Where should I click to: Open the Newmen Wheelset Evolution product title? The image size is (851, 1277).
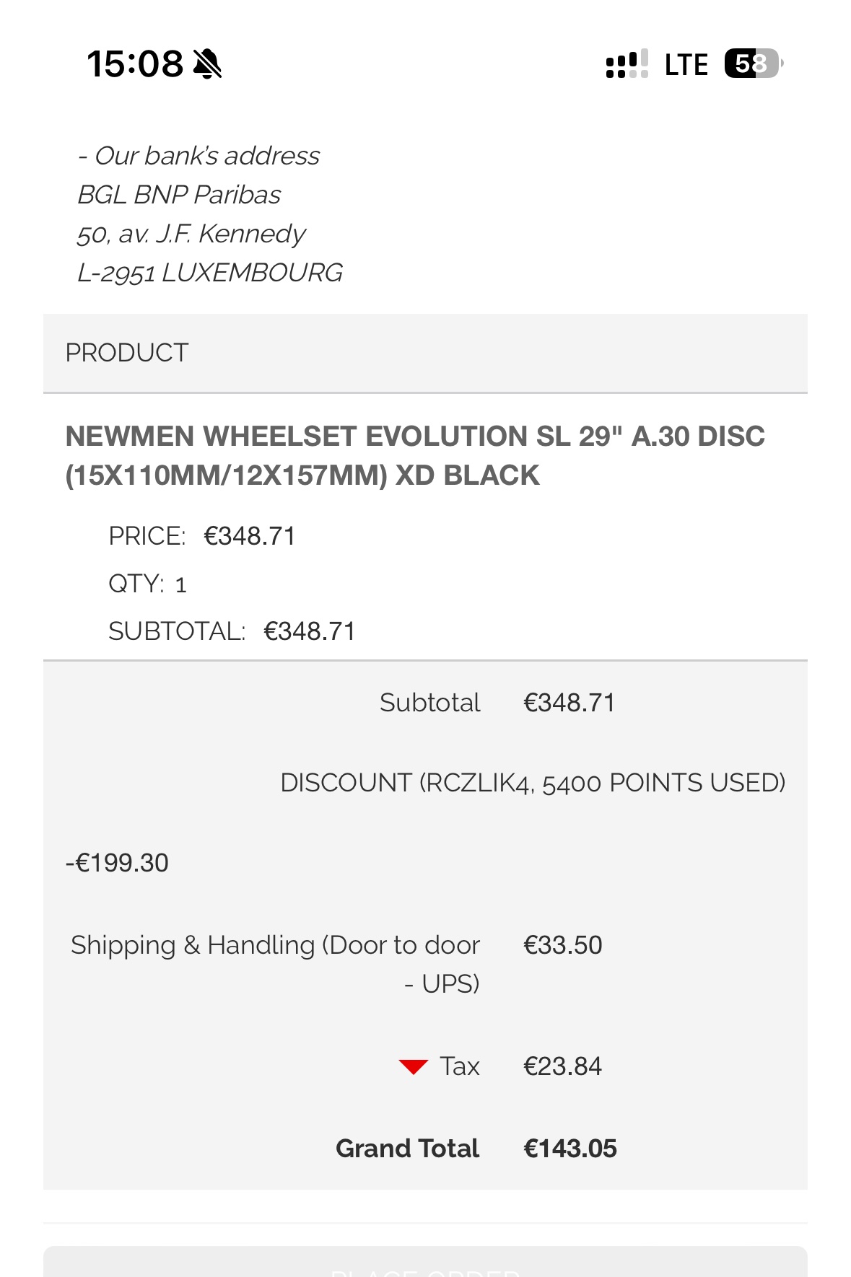click(x=414, y=455)
